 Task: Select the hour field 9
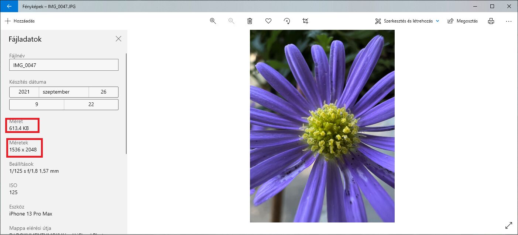click(37, 105)
